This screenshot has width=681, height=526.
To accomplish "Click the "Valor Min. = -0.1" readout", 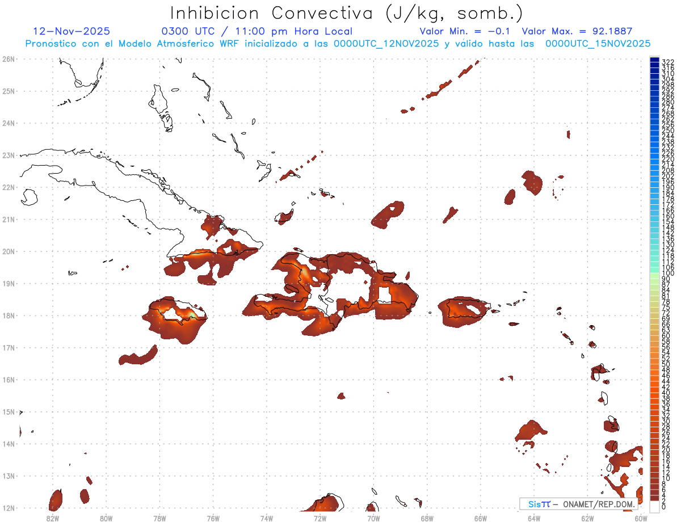I will [x=465, y=31].
